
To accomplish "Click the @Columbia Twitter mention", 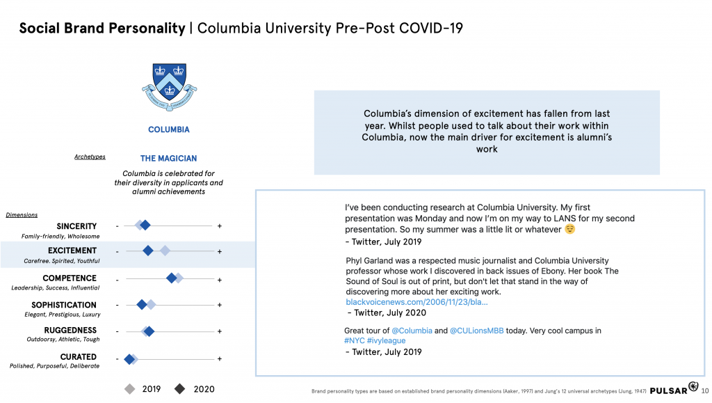I will [412, 331].
